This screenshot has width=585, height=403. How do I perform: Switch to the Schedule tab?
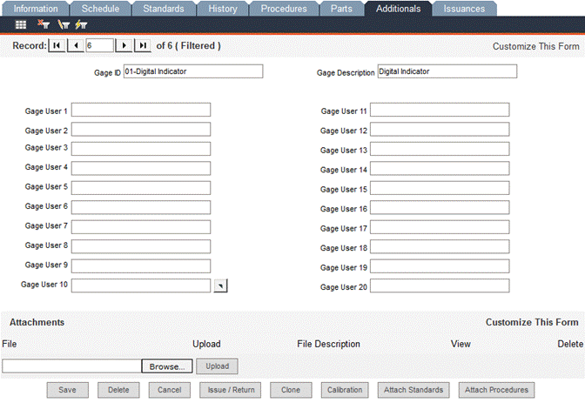point(99,9)
